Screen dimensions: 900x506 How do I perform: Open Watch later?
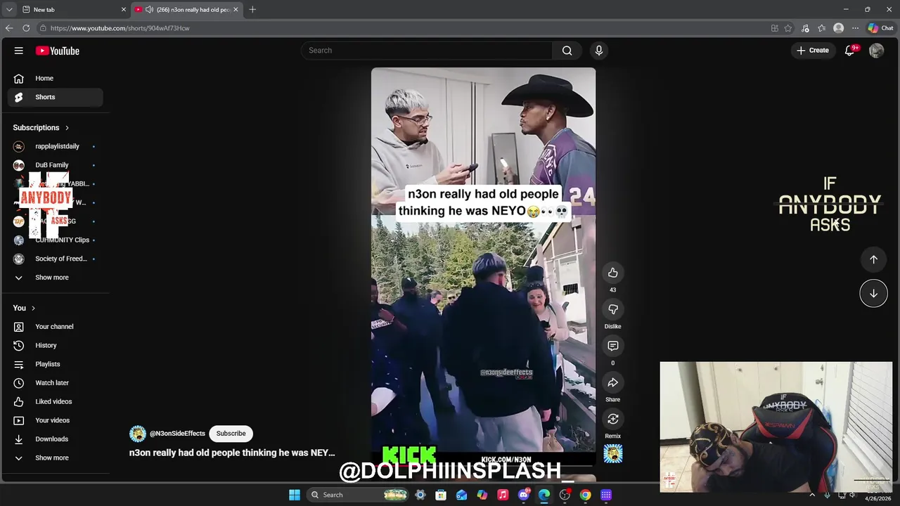(55, 383)
